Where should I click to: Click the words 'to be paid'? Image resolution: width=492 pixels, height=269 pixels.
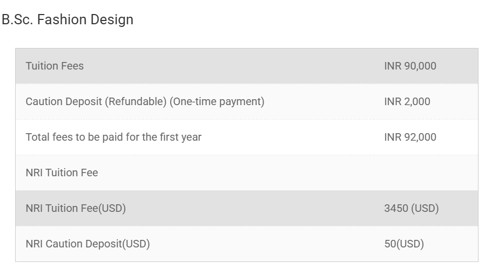click(97, 137)
